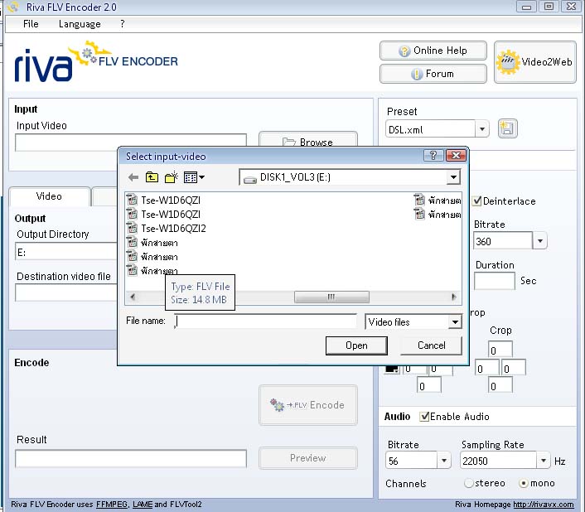Image resolution: width=585 pixels, height=512 pixels.
Task: Click the help question-mark button in dialog title
Action: pyautogui.click(x=433, y=155)
